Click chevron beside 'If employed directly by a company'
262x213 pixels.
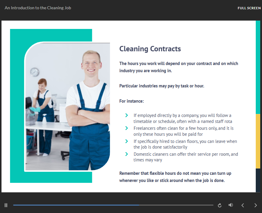127,115
